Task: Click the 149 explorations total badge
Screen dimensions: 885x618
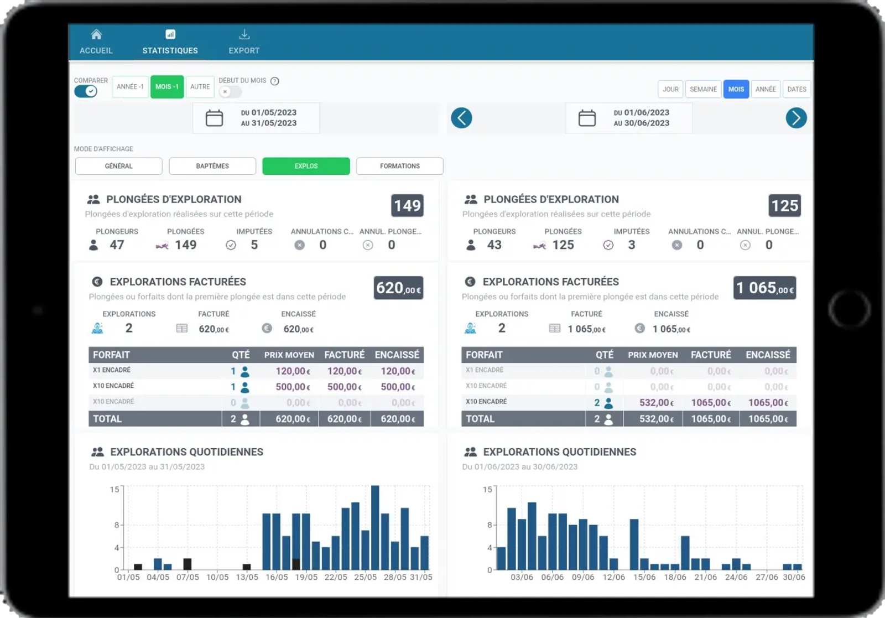Action: pos(407,206)
